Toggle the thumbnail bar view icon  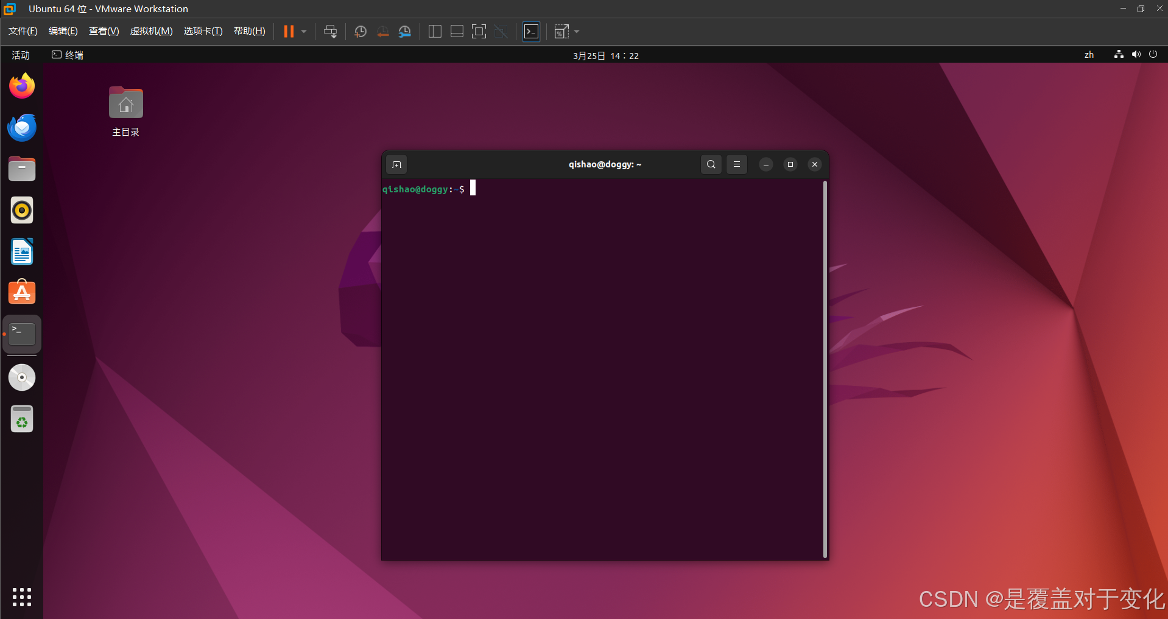pyautogui.click(x=457, y=32)
